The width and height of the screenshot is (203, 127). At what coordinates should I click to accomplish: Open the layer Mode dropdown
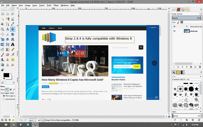201,14
